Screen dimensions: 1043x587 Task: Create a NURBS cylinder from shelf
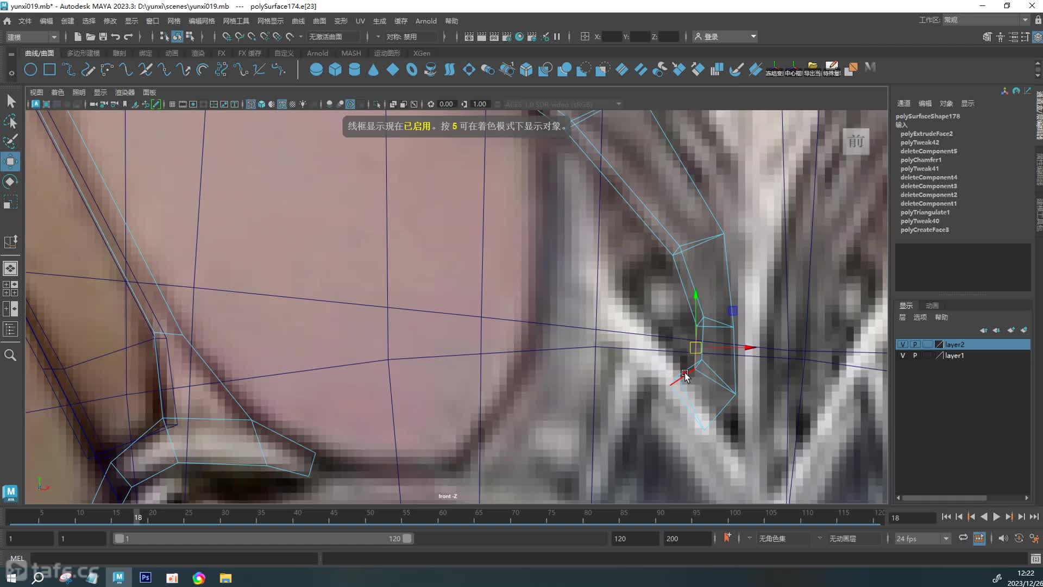[x=354, y=70]
